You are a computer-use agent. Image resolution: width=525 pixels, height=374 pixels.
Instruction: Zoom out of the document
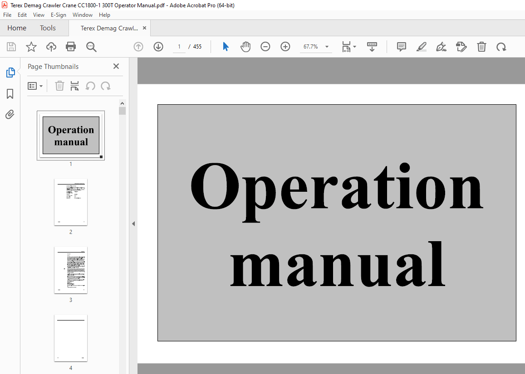pos(265,47)
